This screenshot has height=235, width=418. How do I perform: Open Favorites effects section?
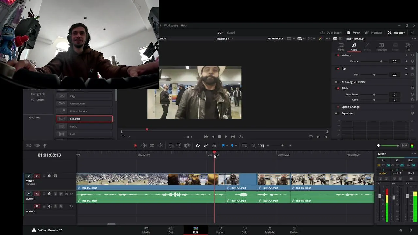[34, 117]
